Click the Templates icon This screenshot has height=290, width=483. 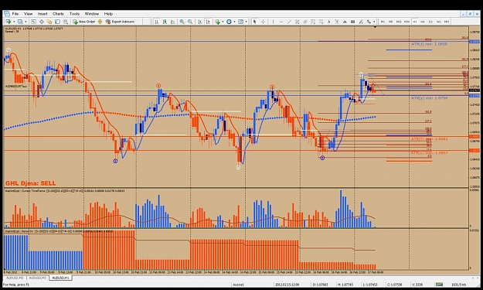(x=240, y=22)
